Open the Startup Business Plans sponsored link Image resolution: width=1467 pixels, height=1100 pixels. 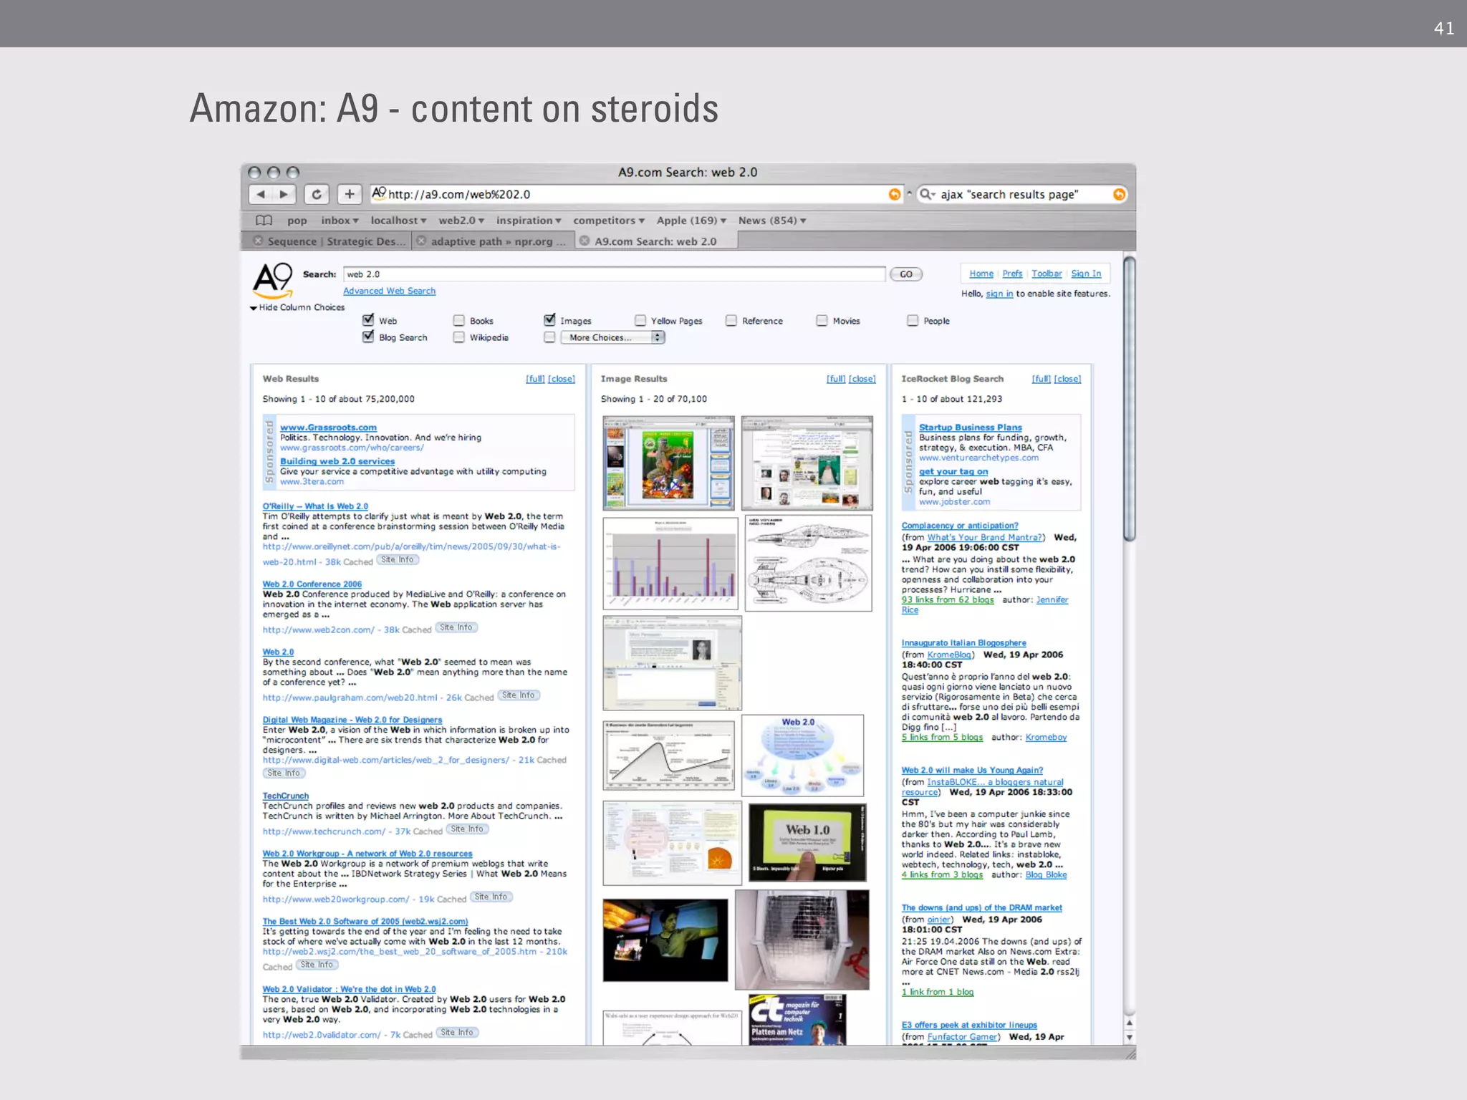[970, 428]
